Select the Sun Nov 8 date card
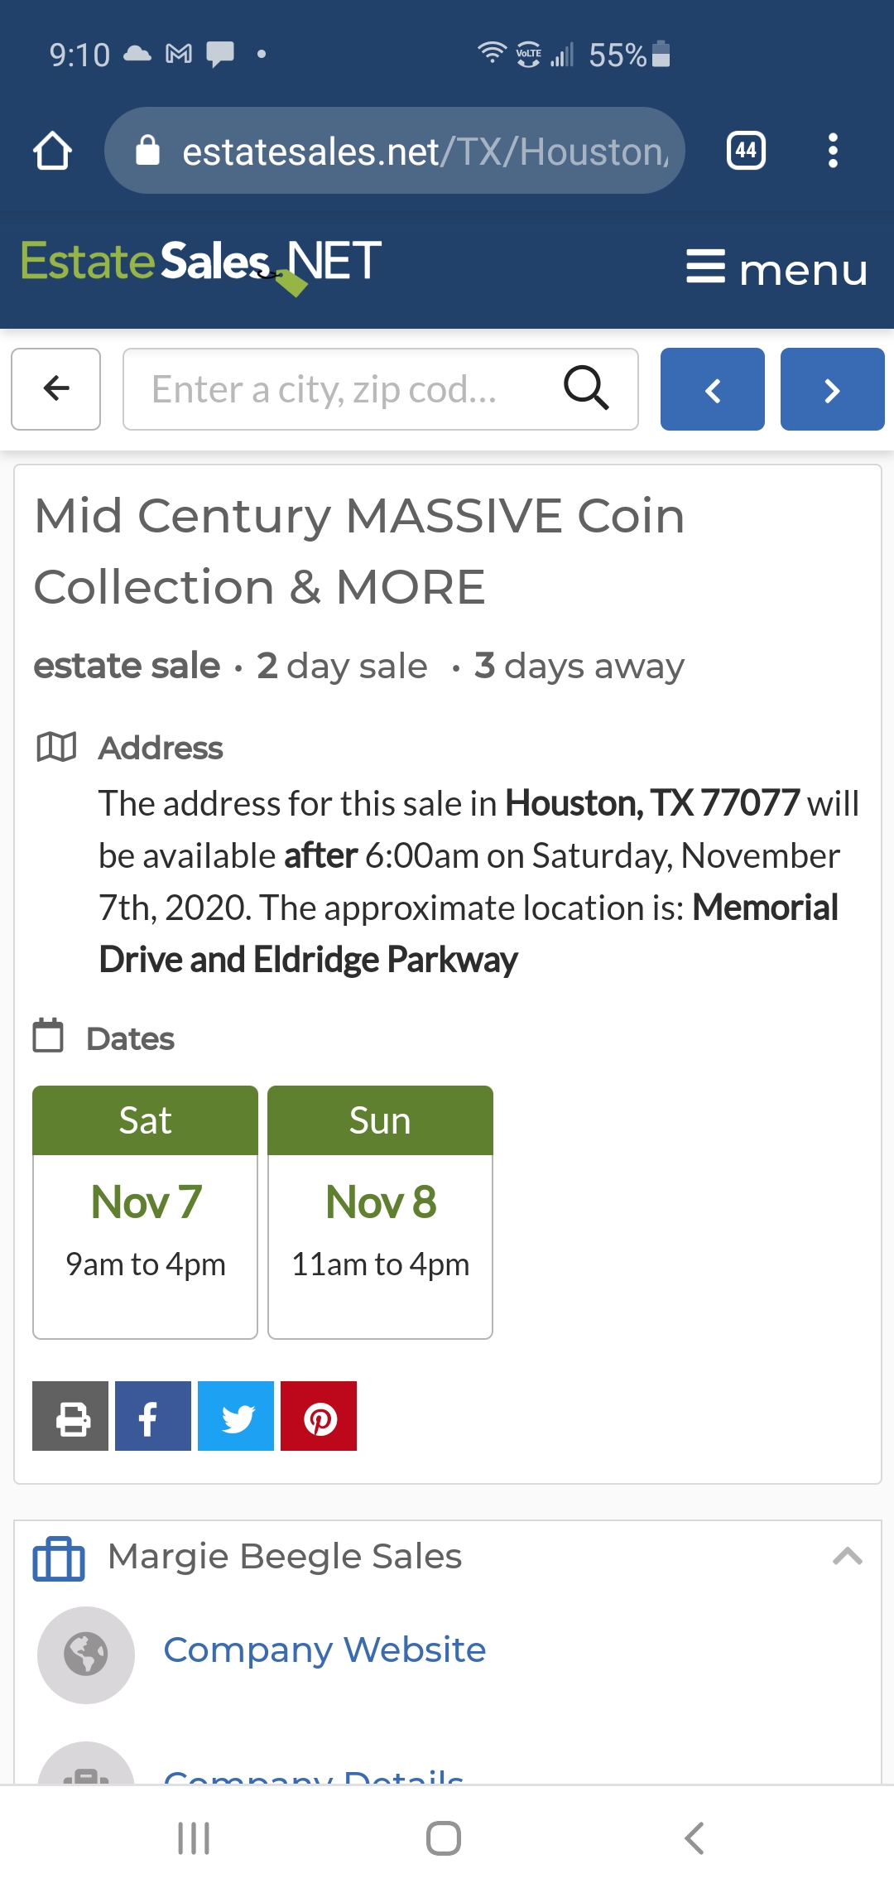Viewport: 894px width, 1888px height. tap(380, 1212)
